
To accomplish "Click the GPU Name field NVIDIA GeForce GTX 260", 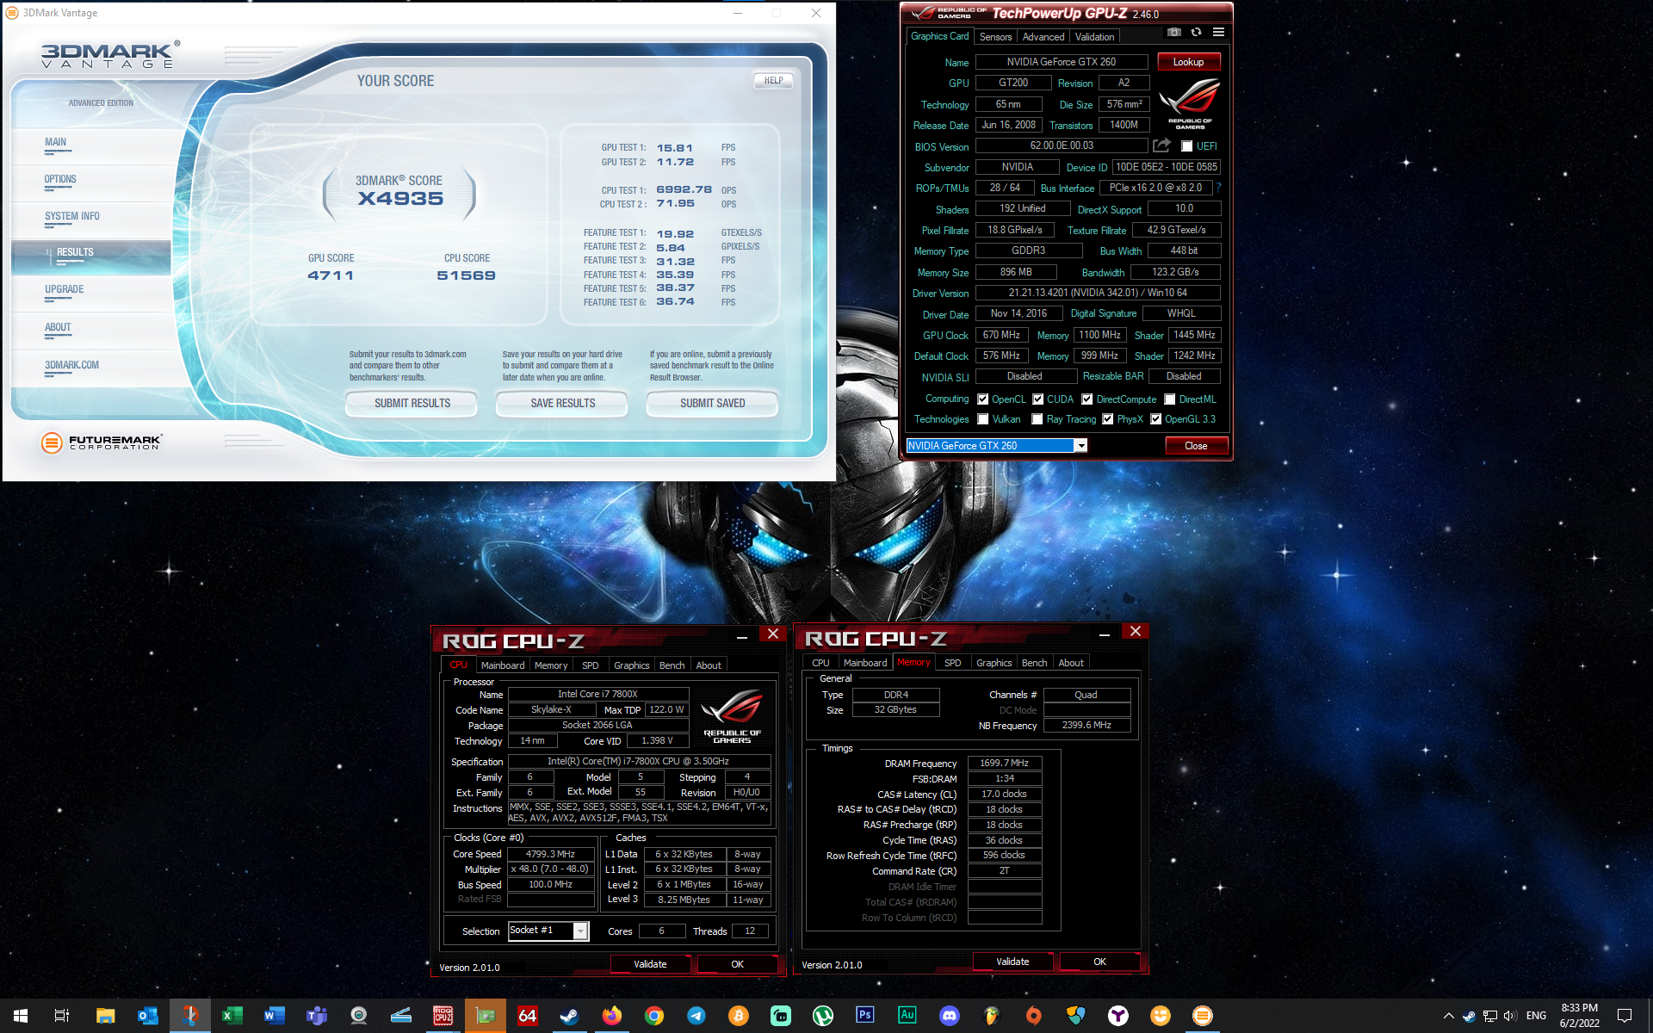I will [x=1062, y=62].
